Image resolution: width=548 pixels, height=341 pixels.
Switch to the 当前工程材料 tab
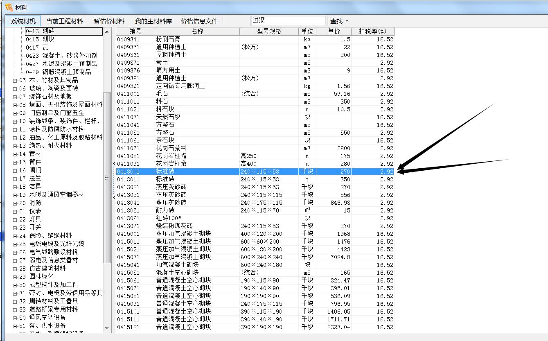(x=64, y=21)
